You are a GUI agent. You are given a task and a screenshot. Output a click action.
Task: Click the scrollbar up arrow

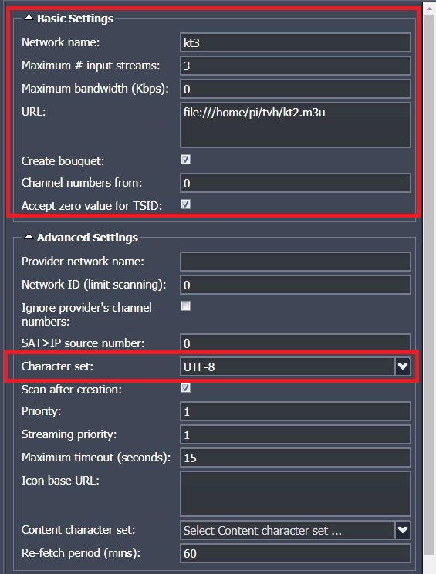coord(430,8)
